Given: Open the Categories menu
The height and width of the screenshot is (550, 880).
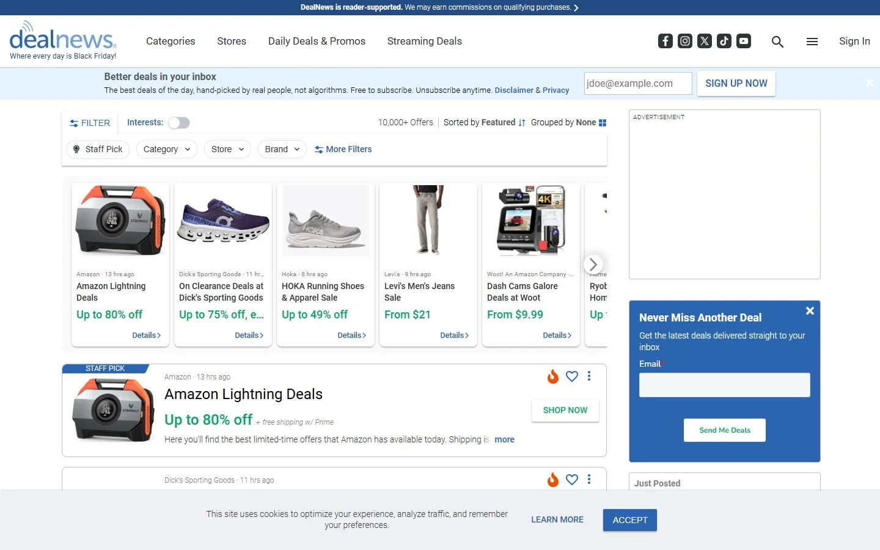Looking at the screenshot, I should click(x=170, y=41).
